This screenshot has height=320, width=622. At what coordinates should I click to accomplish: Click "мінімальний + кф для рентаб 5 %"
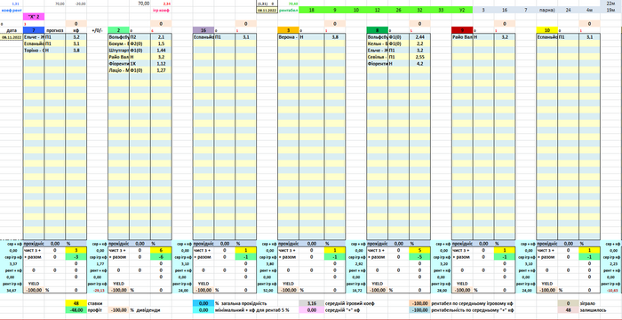pos(251,309)
